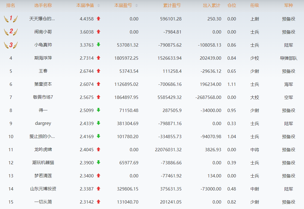Select the 大校 rank cell
The image size is (304, 209).
(255, 98)
